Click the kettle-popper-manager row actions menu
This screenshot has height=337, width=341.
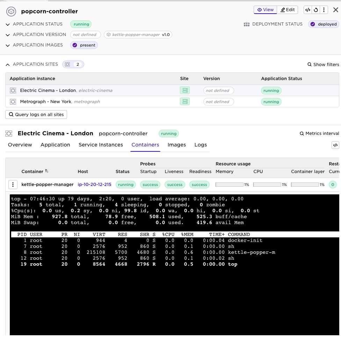point(13,185)
